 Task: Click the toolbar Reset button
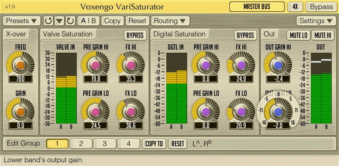pos(137,21)
